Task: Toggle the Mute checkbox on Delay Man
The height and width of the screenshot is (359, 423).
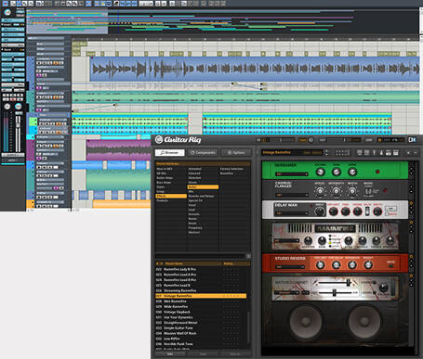Action: (x=387, y=214)
